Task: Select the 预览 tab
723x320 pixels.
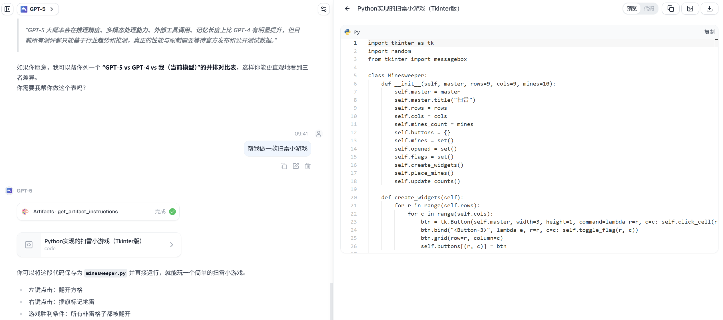Action: tap(631, 9)
